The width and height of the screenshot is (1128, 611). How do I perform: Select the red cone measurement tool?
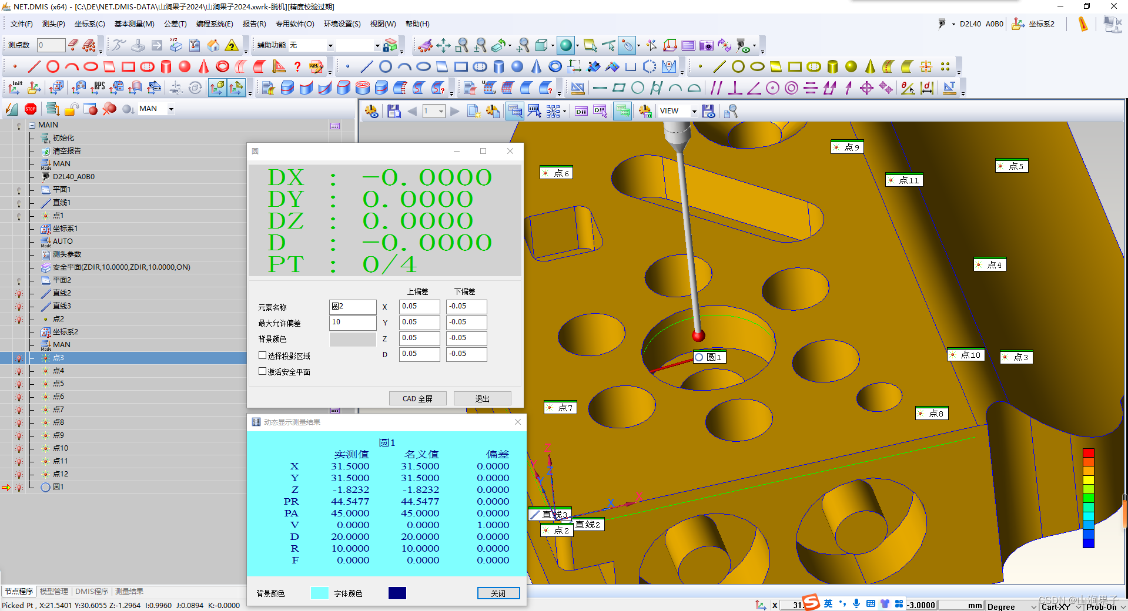pyautogui.click(x=203, y=66)
